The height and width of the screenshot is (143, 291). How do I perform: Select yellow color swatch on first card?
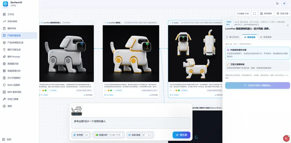(43, 90)
